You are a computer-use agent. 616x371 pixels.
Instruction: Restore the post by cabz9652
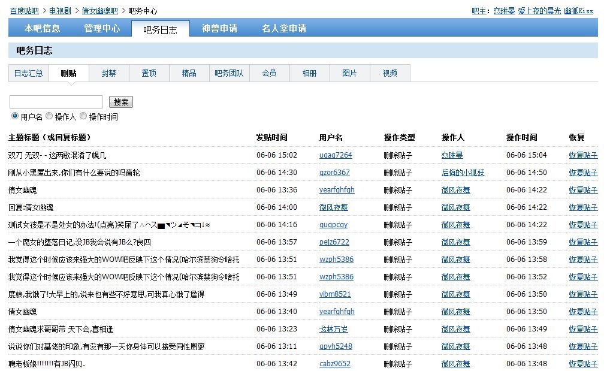[584, 364]
